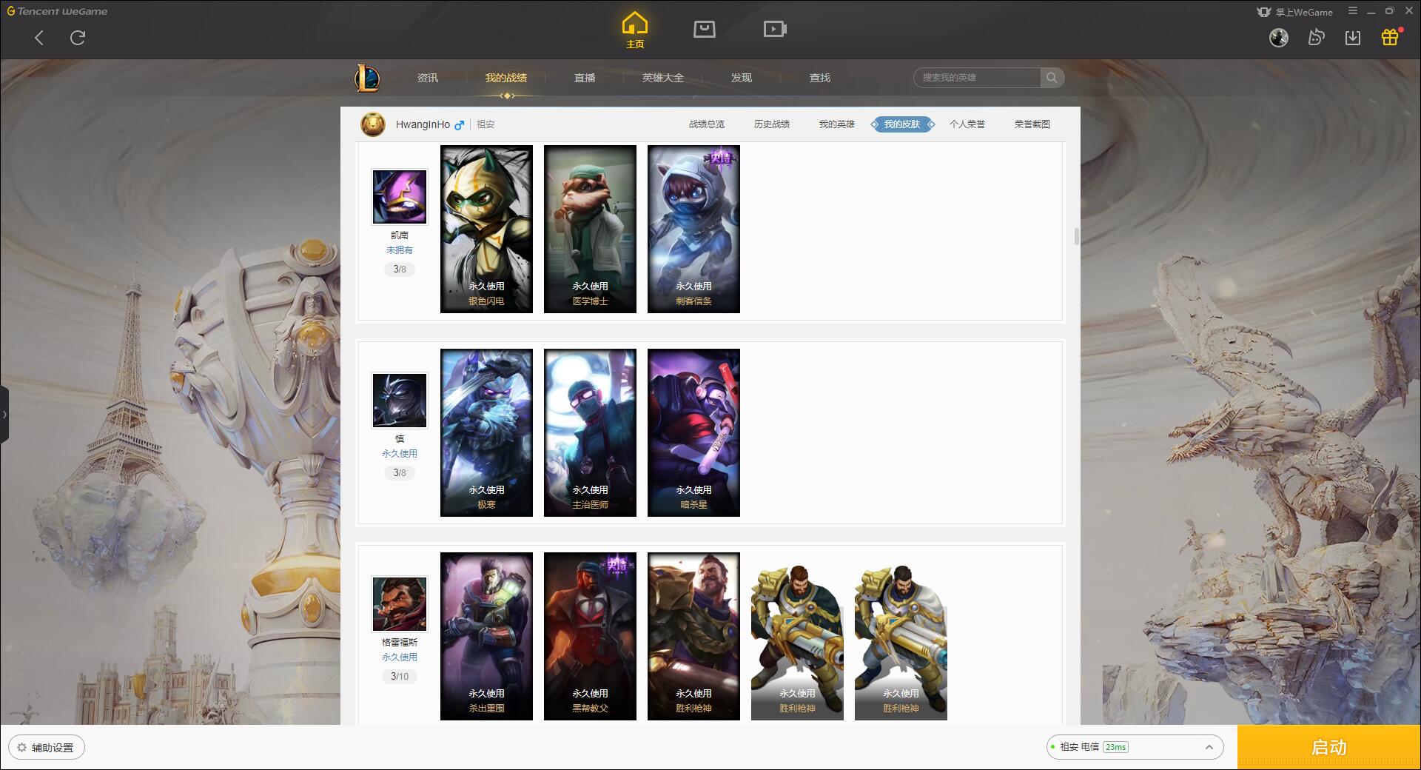Image resolution: width=1421 pixels, height=770 pixels.
Task: Open the 黑帮教父 skin card
Action: pos(590,636)
